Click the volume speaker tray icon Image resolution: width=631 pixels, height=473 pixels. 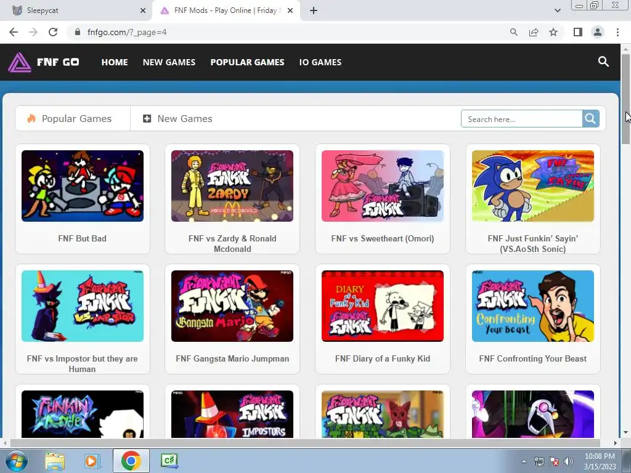click(x=569, y=461)
